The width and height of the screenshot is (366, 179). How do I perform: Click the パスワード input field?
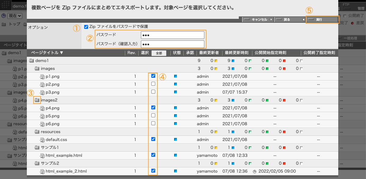172,35
